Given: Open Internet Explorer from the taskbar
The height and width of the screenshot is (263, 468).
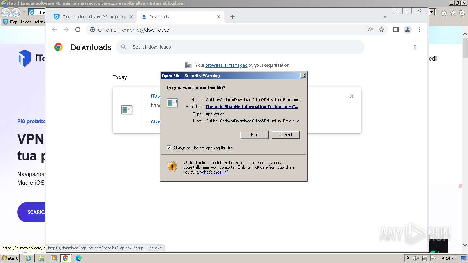Looking at the screenshot, I should pyautogui.click(x=29, y=258).
